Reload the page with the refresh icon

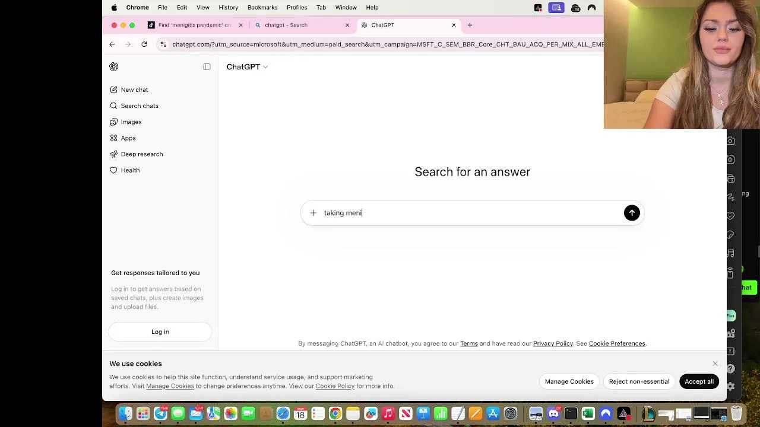click(144, 44)
